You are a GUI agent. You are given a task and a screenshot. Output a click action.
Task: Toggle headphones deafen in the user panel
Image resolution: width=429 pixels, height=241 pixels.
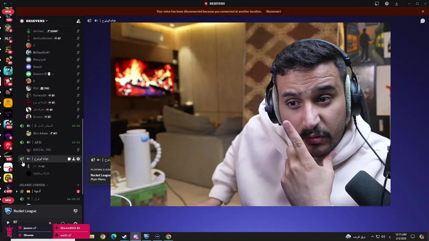tap(63, 223)
